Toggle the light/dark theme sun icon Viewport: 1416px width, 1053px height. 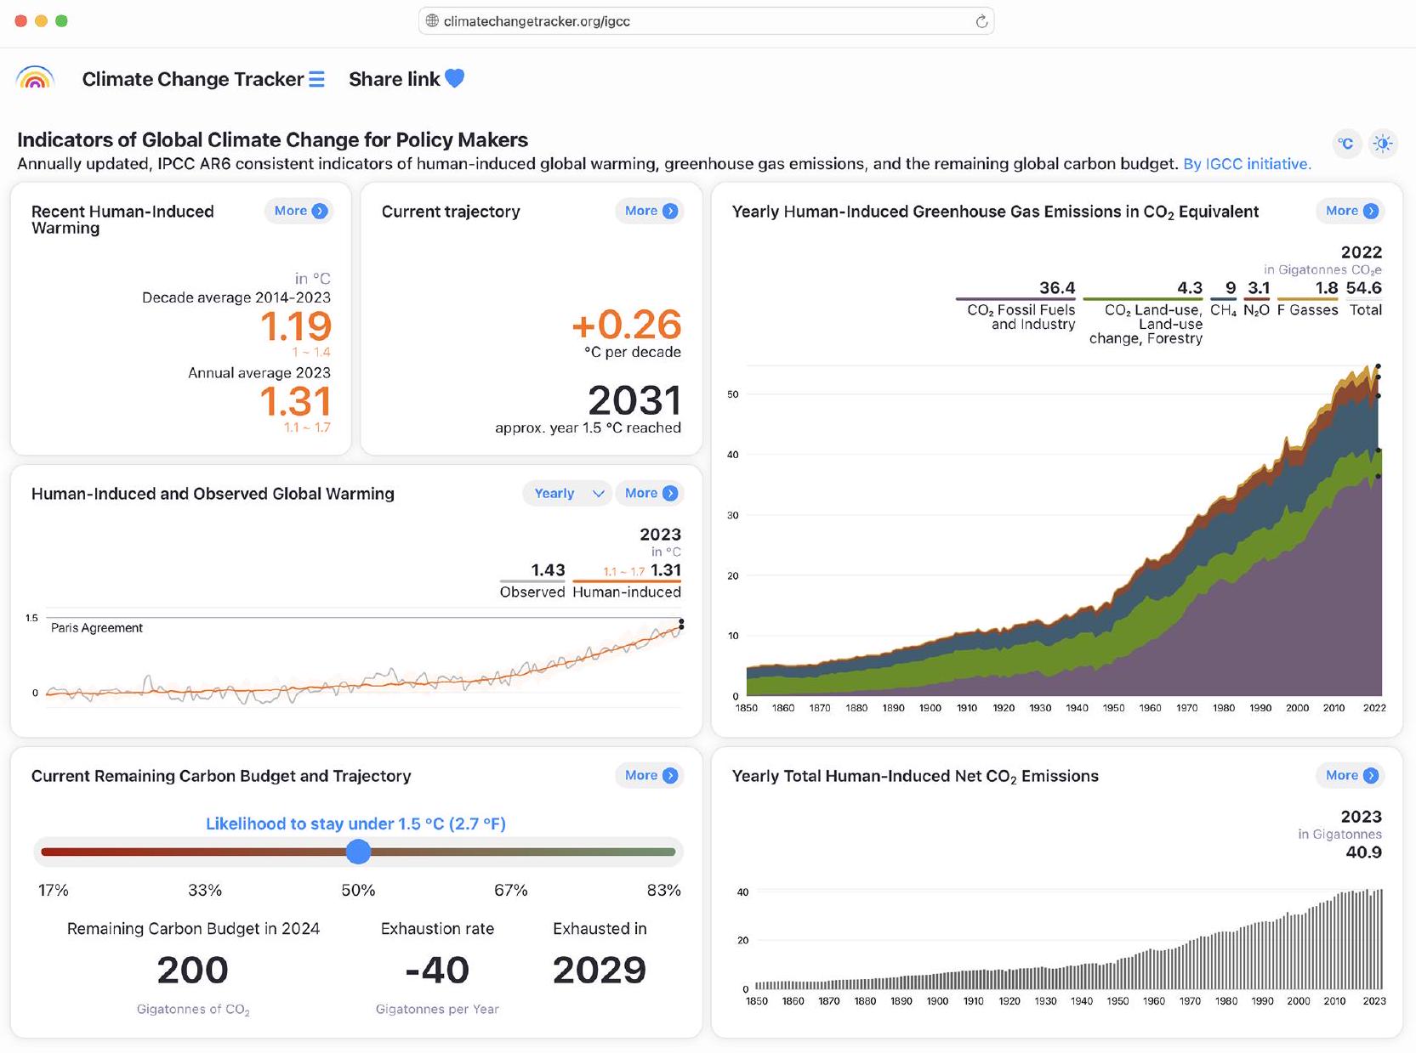[1384, 144]
